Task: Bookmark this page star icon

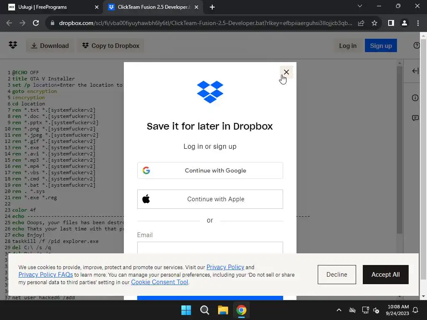Action: pyautogui.click(x=374, y=23)
